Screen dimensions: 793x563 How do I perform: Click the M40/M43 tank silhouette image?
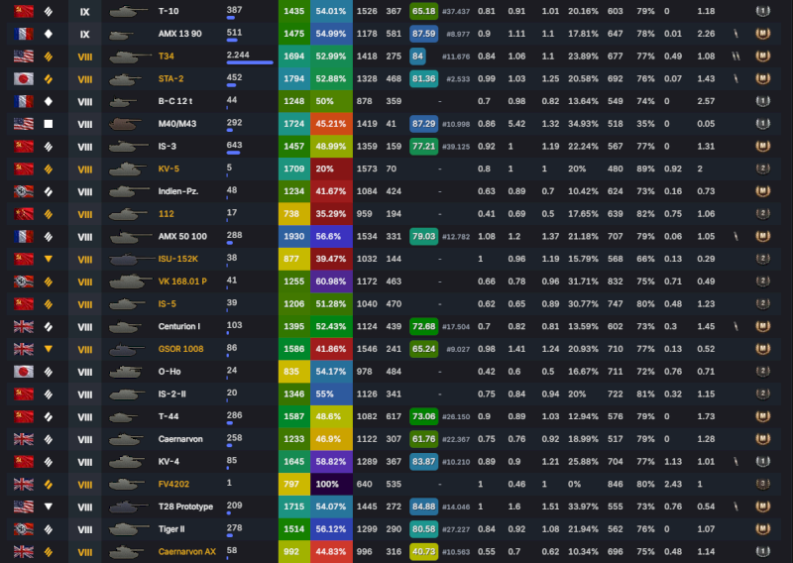click(x=125, y=124)
